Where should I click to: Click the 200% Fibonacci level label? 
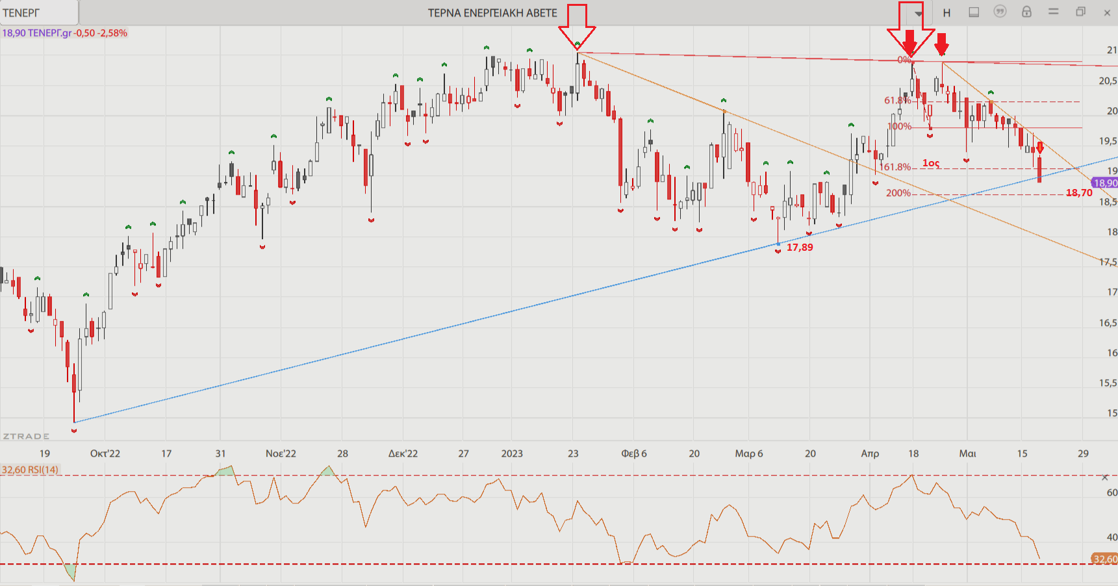click(x=898, y=193)
